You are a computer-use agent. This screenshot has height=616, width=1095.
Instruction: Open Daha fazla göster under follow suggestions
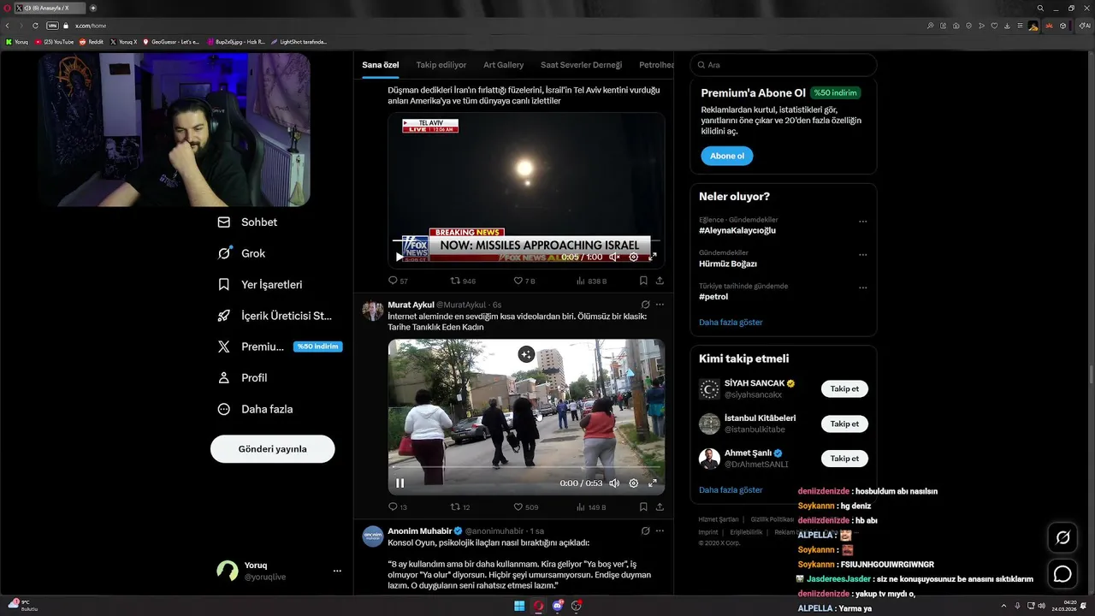tap(731, 490)
